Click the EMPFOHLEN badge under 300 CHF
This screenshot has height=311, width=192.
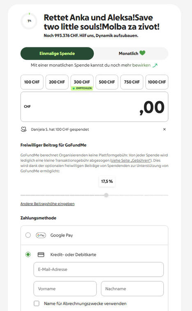82,88
